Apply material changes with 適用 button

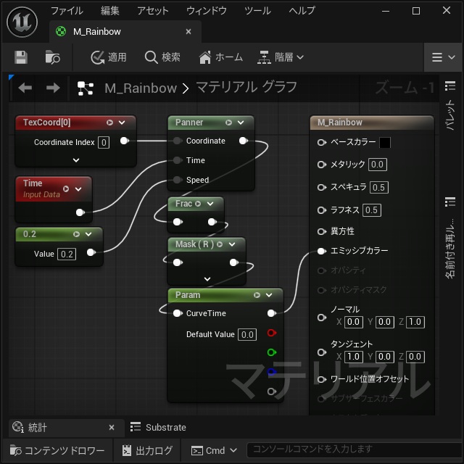[x=109, y=57]
